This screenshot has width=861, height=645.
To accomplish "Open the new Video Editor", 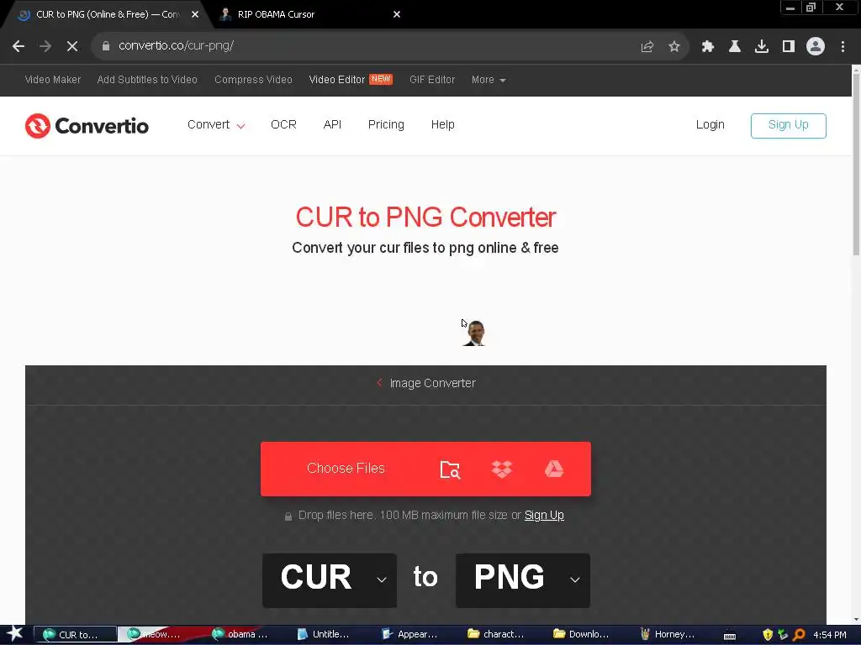I will point(351,80).
